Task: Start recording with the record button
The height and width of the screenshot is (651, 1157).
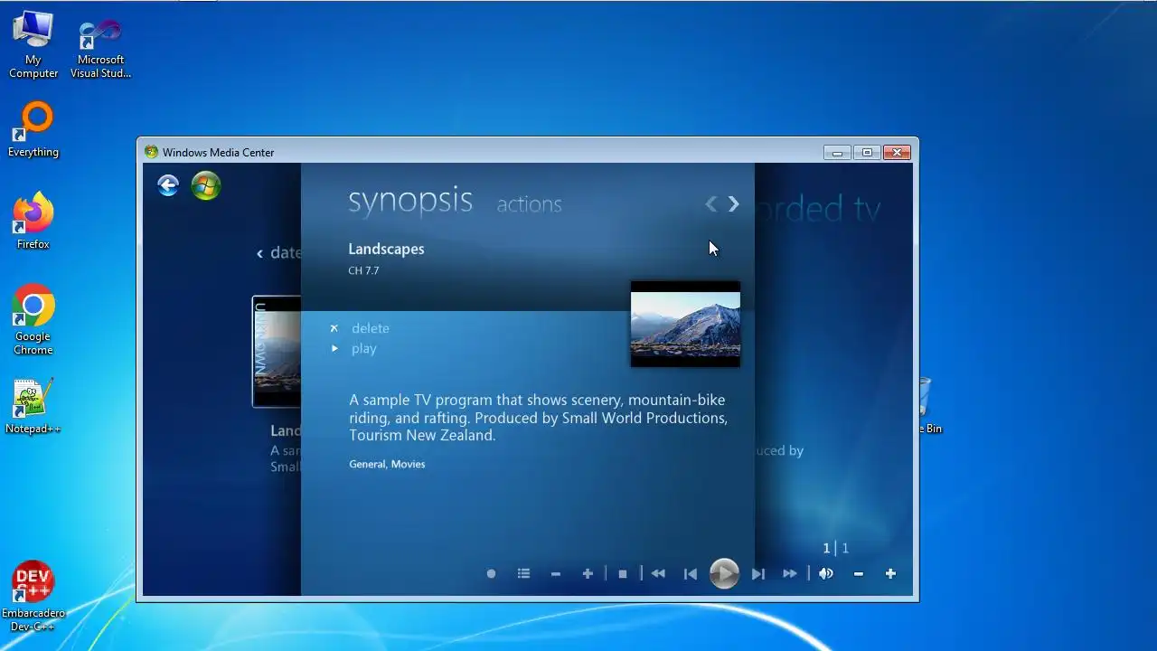Action: (x=491, y=574)
